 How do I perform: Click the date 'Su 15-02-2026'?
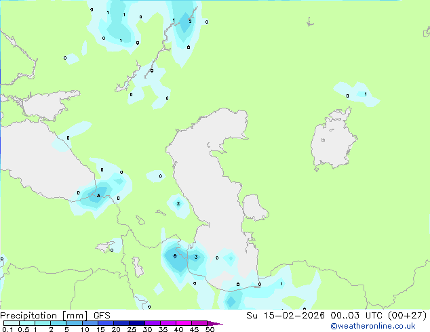coord(286,316)
